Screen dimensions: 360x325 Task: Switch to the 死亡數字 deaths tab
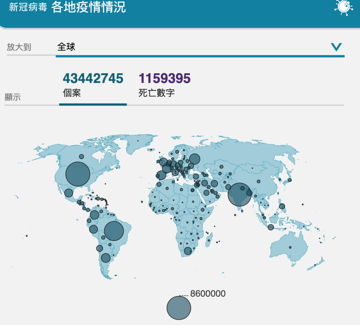click(156, 93)
